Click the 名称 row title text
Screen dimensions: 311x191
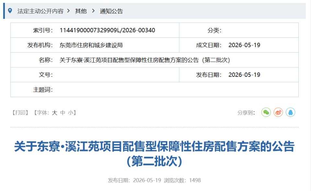tap(145, 60)
